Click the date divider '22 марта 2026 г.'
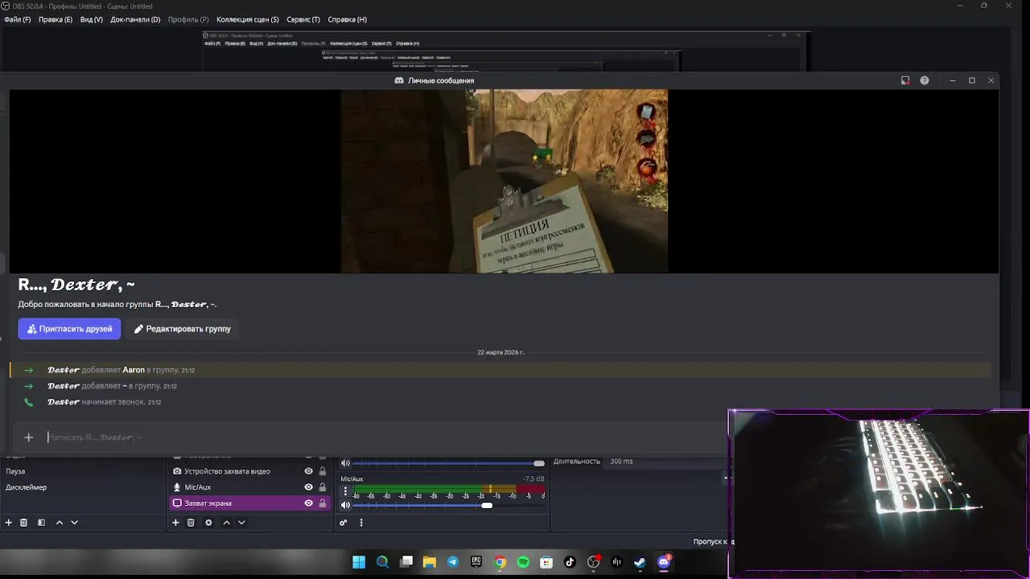Screen dimensions: 1030x579 tap(501, 352)
